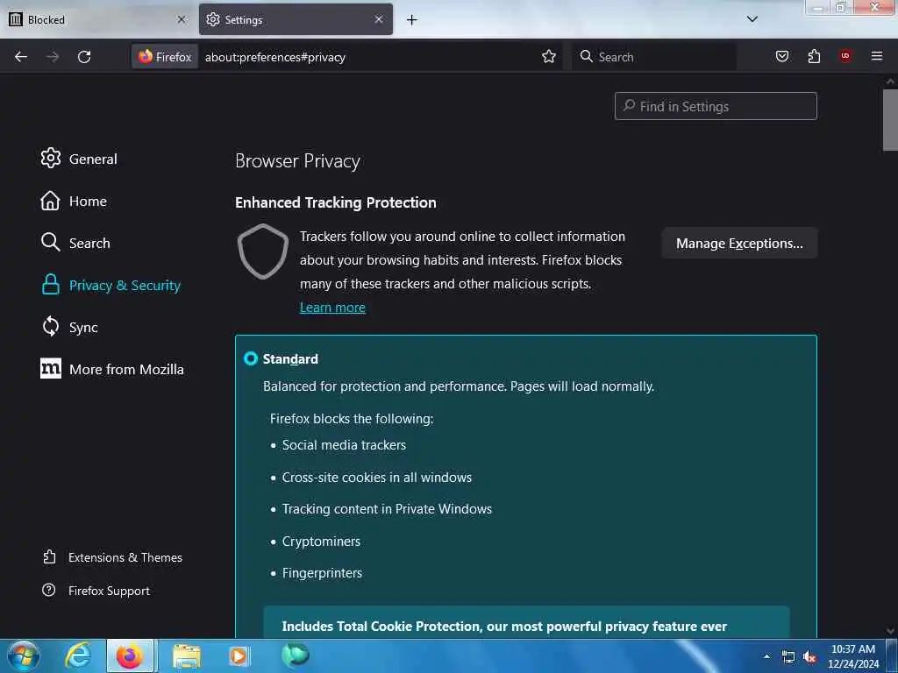Reload the current page
Image resolution: width=898 pixels, height=673 pixels.
[x=84, y=57]
